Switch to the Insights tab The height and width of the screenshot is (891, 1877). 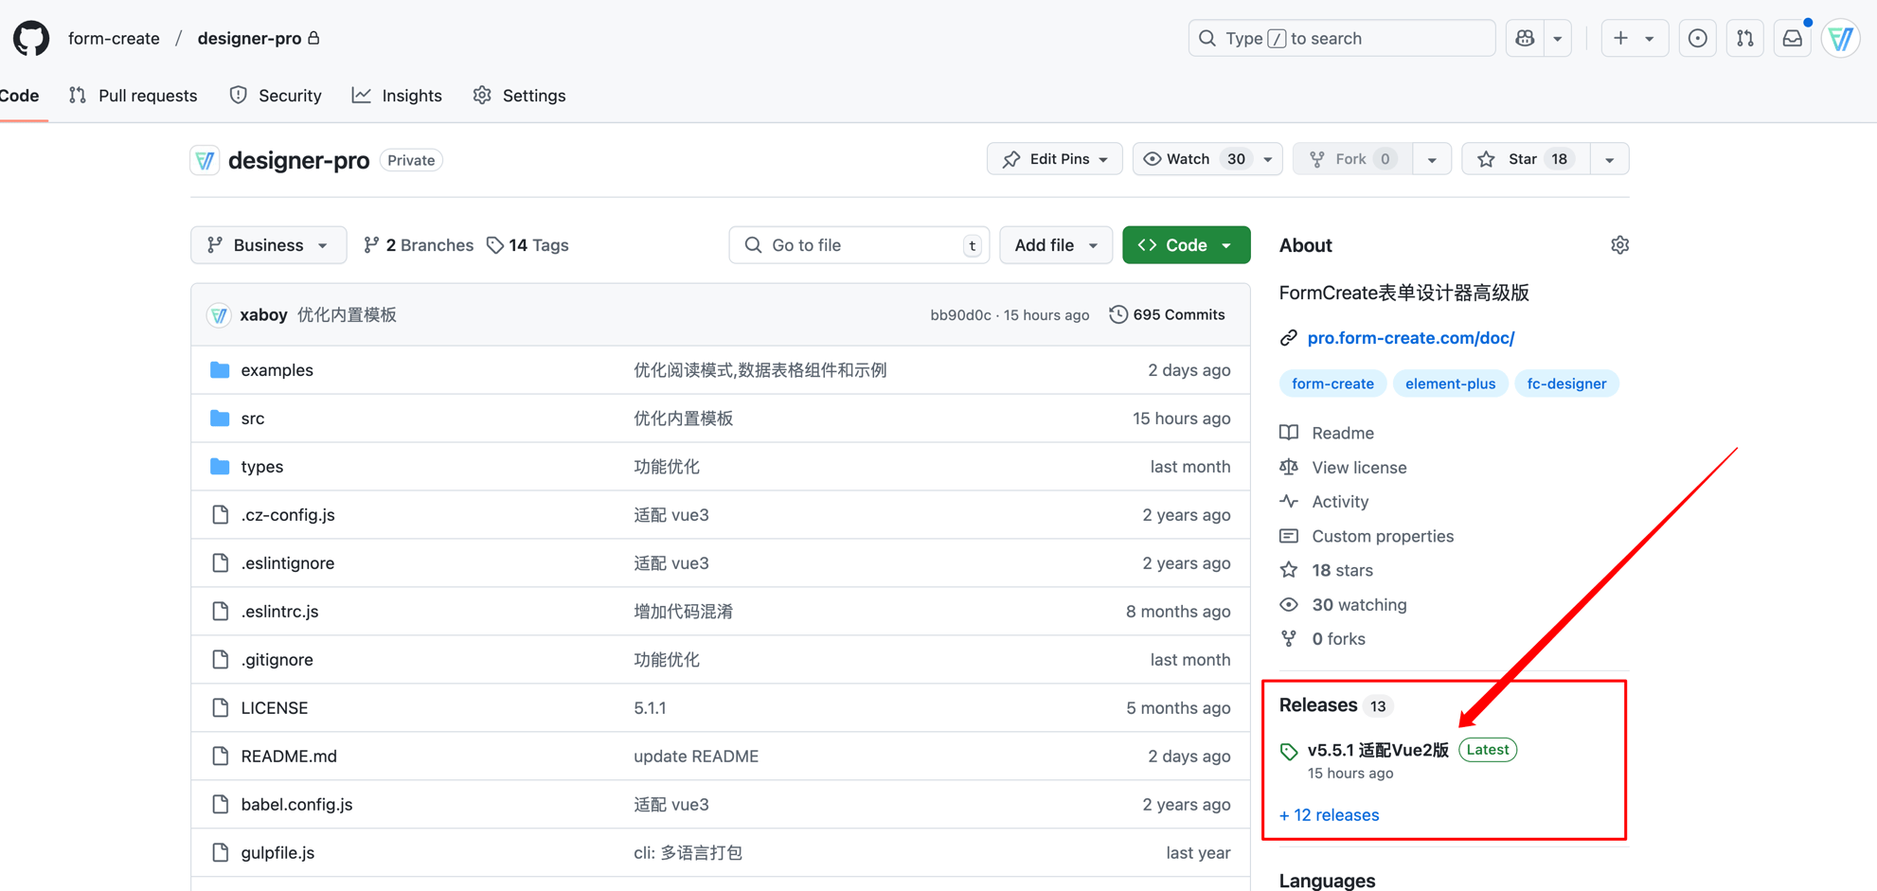398,96
